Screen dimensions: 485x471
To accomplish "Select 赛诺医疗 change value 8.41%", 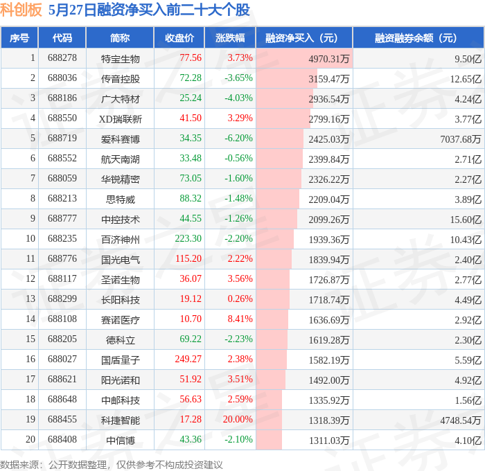I will point(240,319).
